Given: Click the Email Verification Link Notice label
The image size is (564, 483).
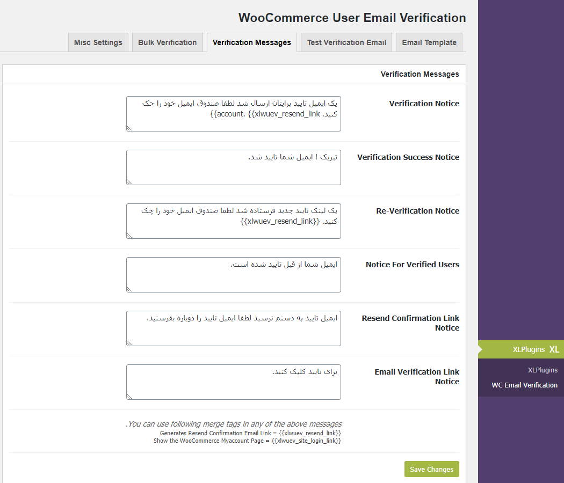Looking at the screenshot, I should 417,377.
